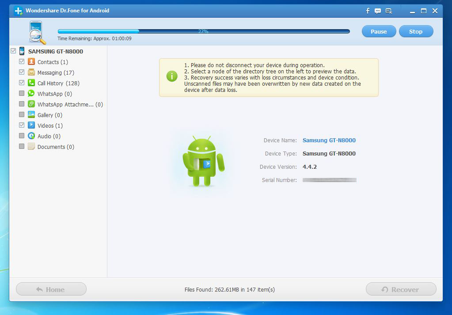Open the Facebook share icon

coord(368,11)
